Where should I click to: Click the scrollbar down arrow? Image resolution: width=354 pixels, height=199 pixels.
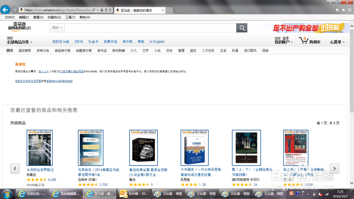pos(352,183)
